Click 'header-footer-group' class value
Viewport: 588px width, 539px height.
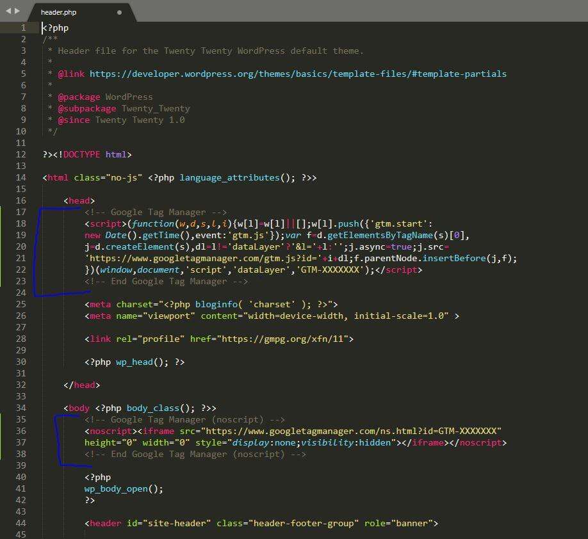click(x=304, y=523)
